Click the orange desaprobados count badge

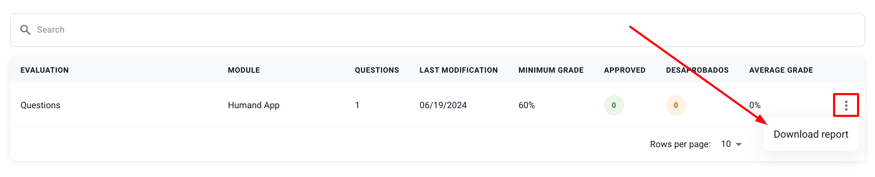(676, 105)
